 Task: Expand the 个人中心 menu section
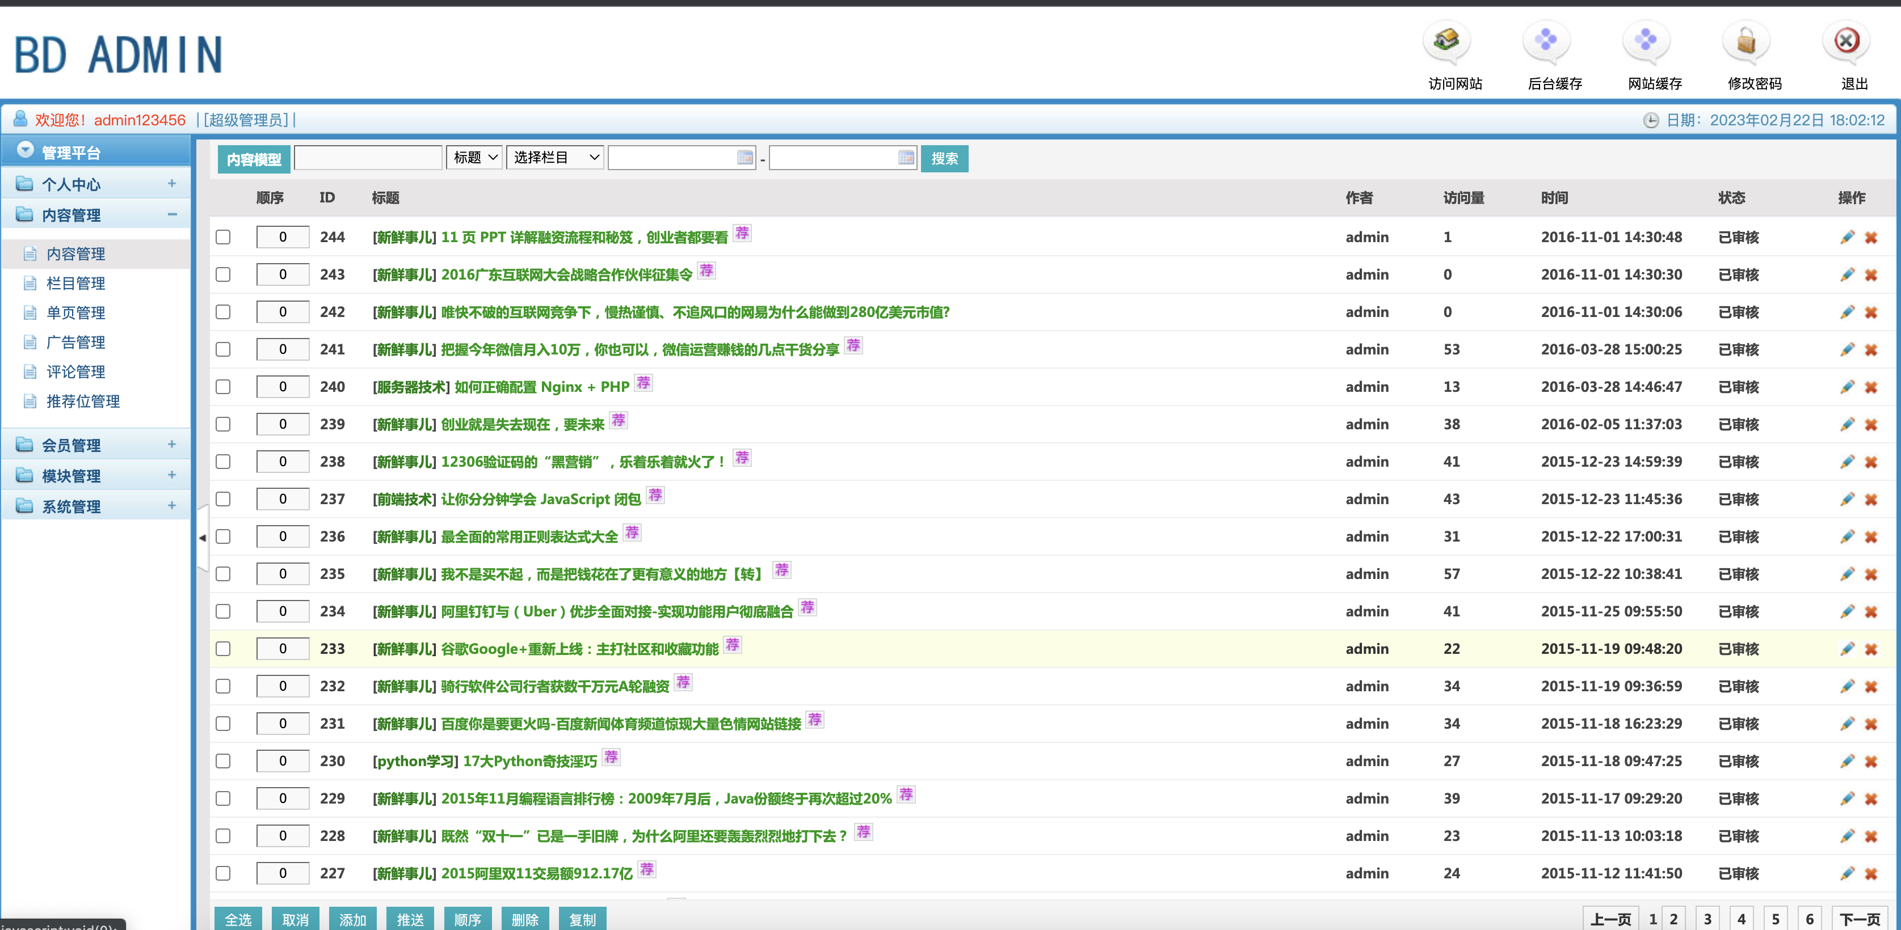(96, 184)
